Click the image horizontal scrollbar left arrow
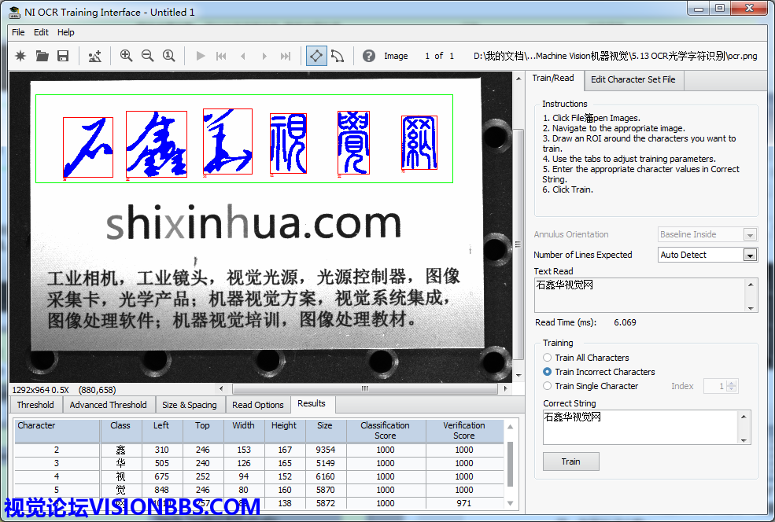 tap(221, 388)
